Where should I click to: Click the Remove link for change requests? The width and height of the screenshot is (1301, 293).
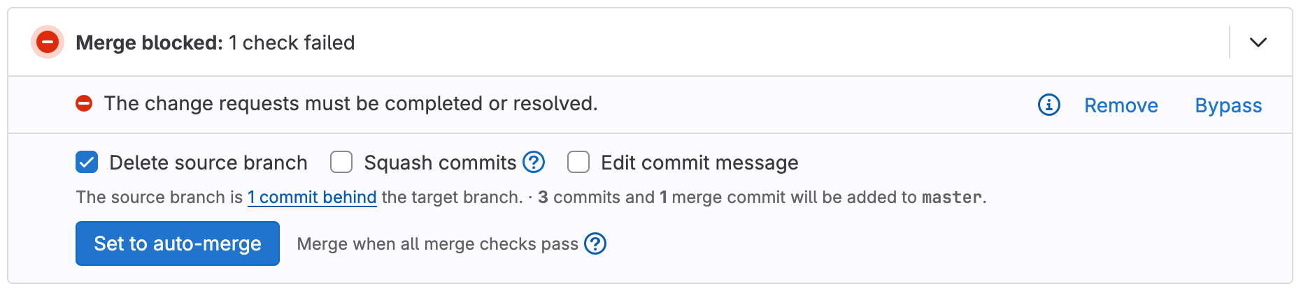click(x=1121, y=105)
